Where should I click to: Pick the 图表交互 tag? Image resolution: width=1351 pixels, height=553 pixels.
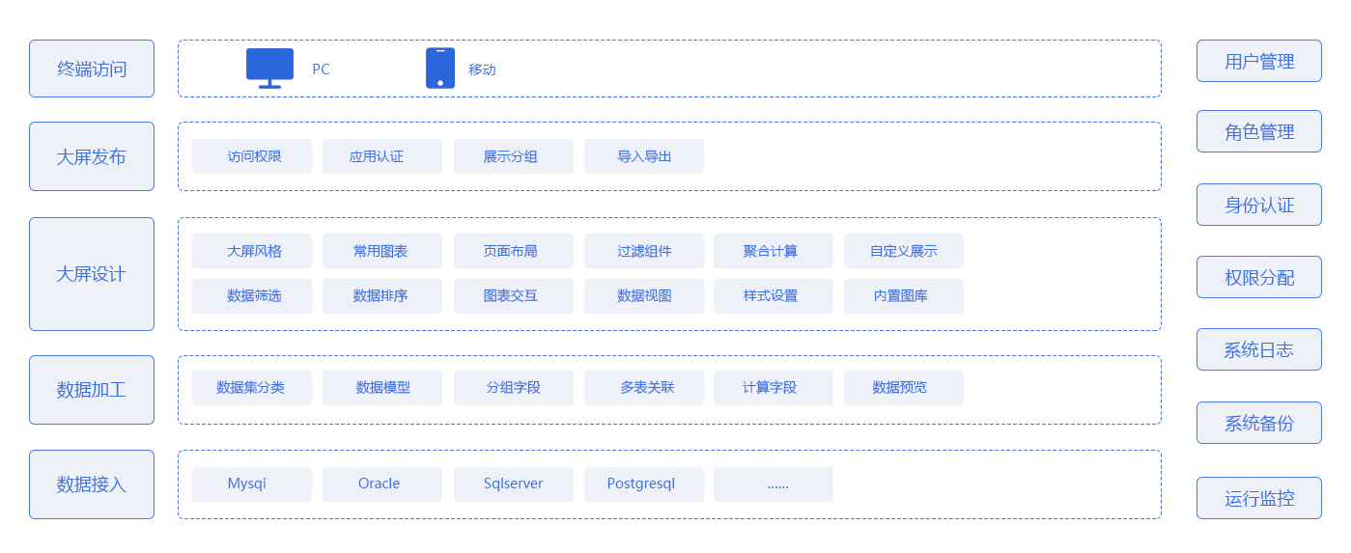click(x=514, y=296)
